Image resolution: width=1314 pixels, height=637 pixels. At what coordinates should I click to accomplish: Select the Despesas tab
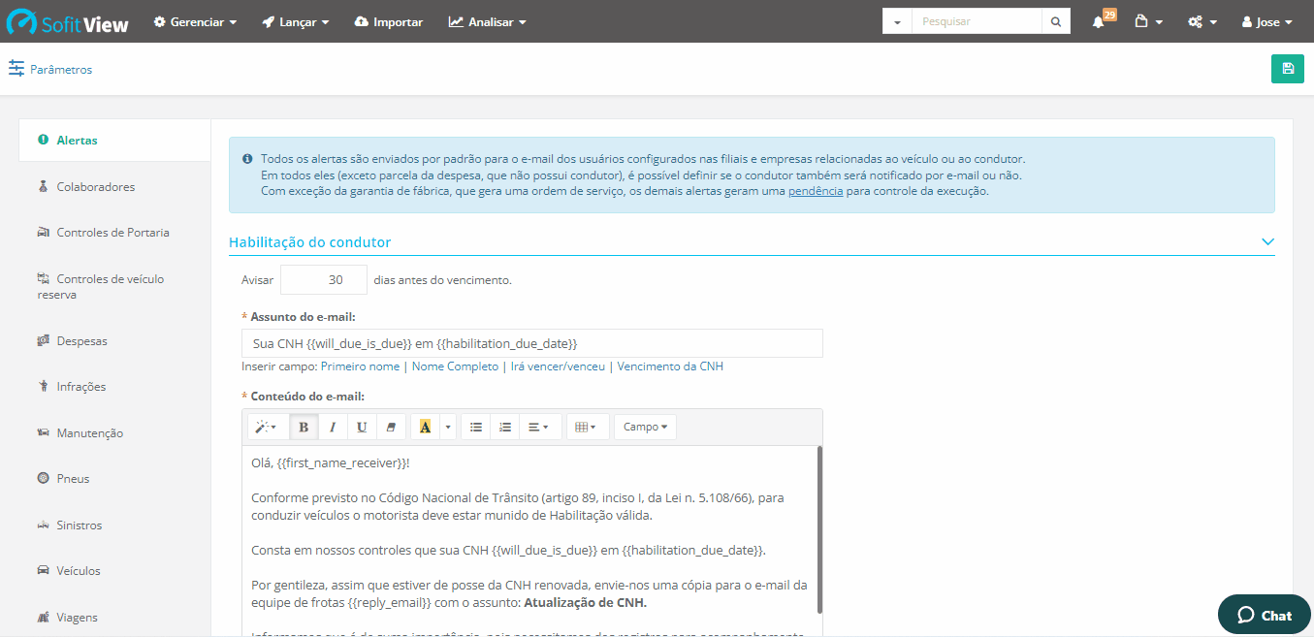[x=114, y=341]
